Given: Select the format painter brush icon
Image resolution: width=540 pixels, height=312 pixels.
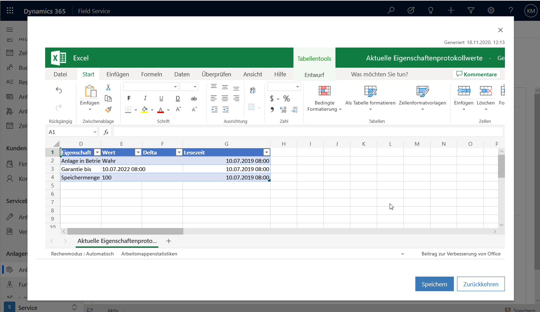Looking at the screenshot, I should pyautogui.click(x=108, y=110).
